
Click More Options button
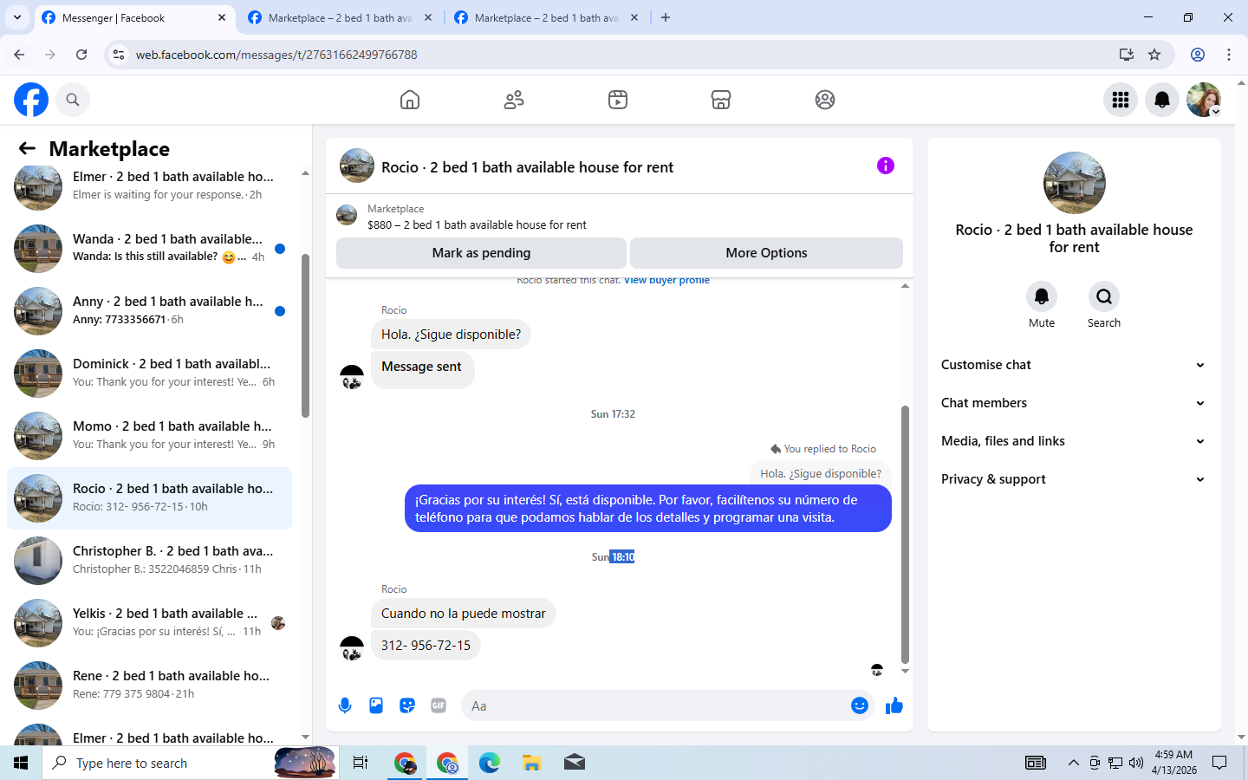[766, 253]
